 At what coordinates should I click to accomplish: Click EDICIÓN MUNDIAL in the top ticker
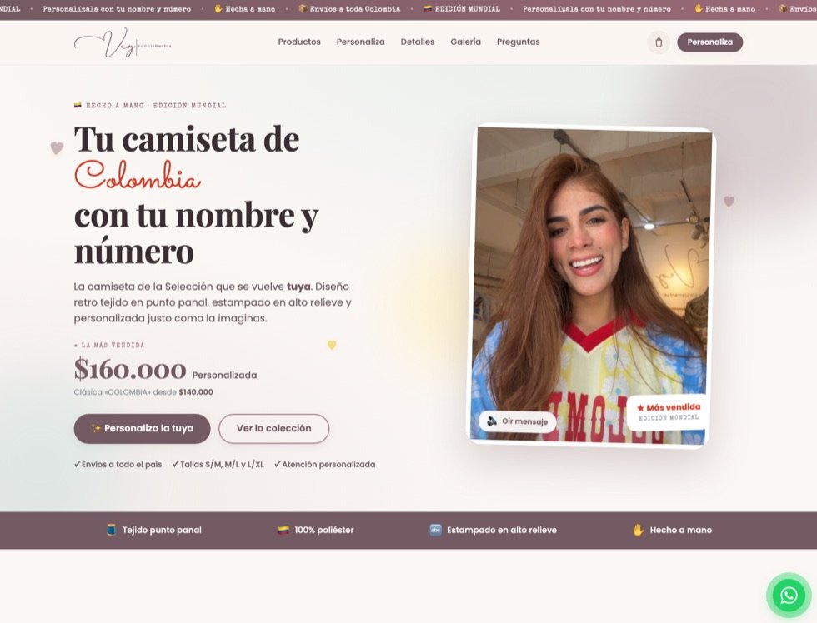point(468,9)
